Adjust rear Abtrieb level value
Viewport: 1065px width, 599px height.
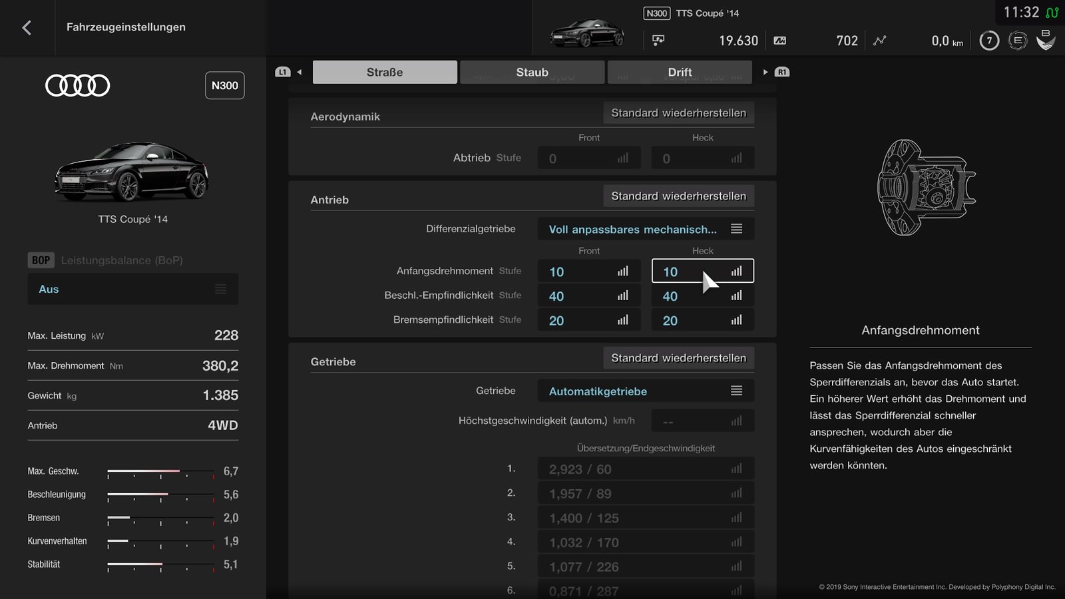tap(702, 158)
